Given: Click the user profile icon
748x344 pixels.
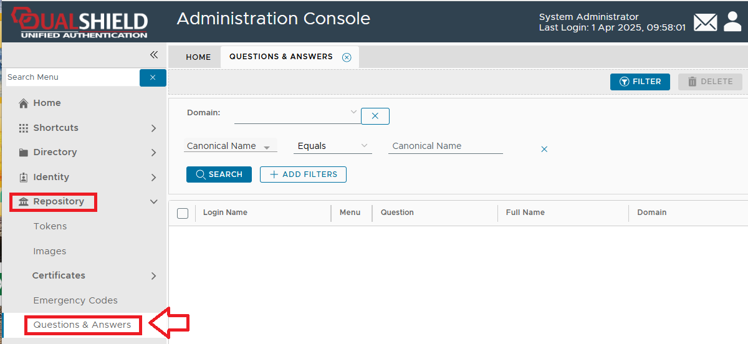Looking at the screenshot, I should [x=732, y=22].
